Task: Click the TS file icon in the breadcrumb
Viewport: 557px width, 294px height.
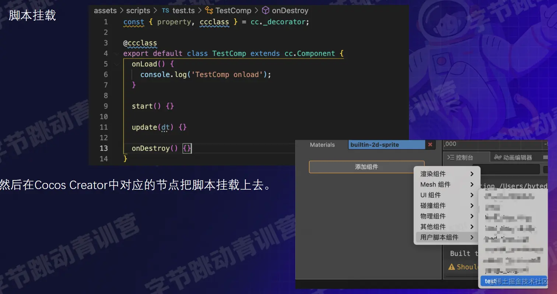Action: pos(165,11)
